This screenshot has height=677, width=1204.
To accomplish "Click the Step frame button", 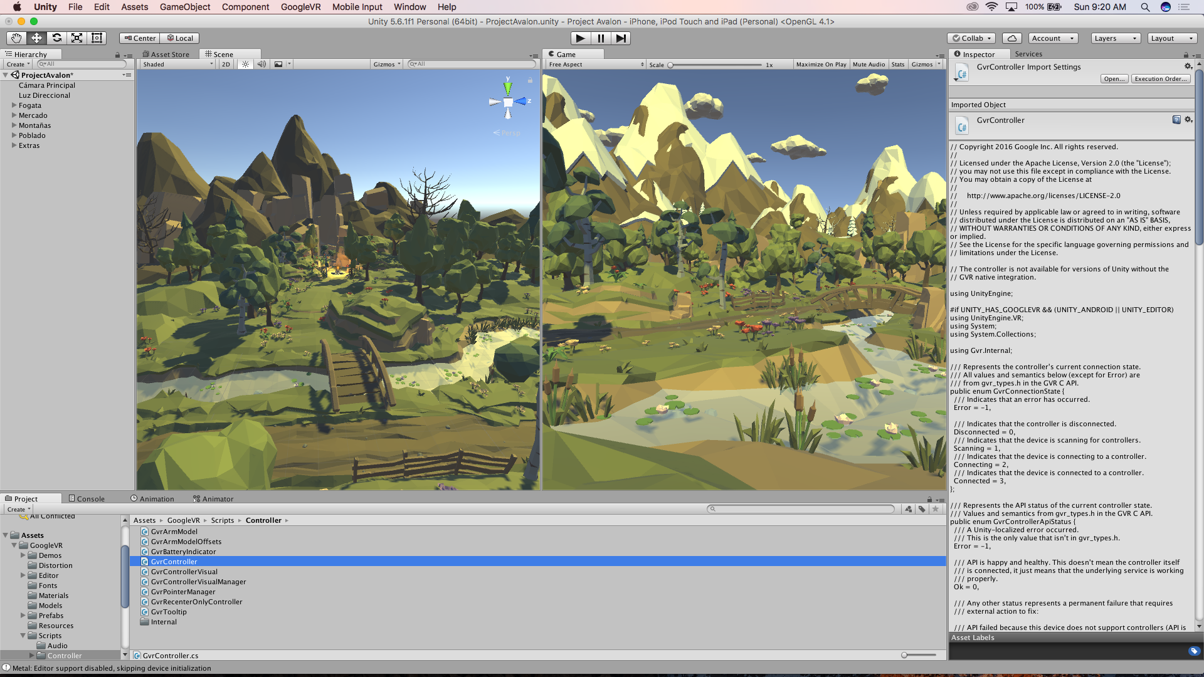I will tap(620, 38).
